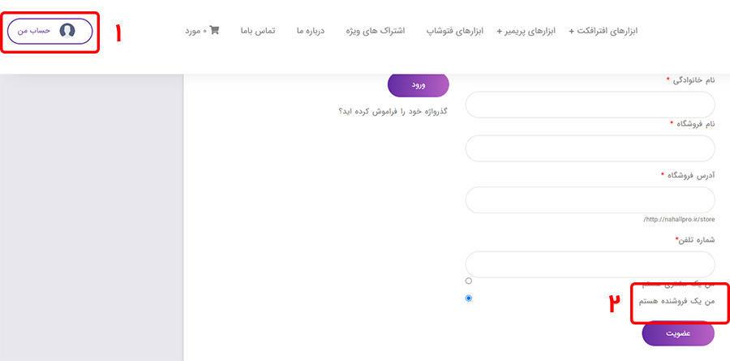
Task: Open درباره ما page
Action: [x=311, y=31]
